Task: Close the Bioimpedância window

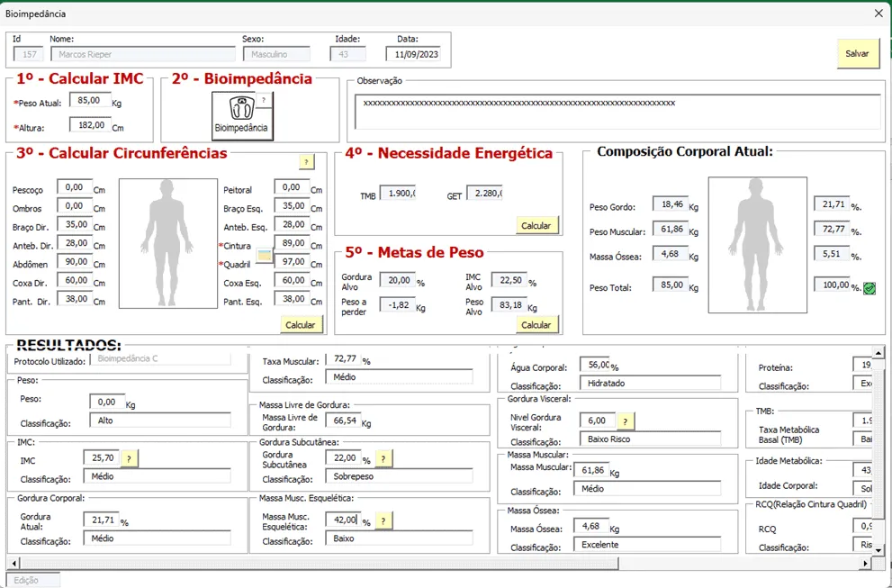Action: [878, 14]
